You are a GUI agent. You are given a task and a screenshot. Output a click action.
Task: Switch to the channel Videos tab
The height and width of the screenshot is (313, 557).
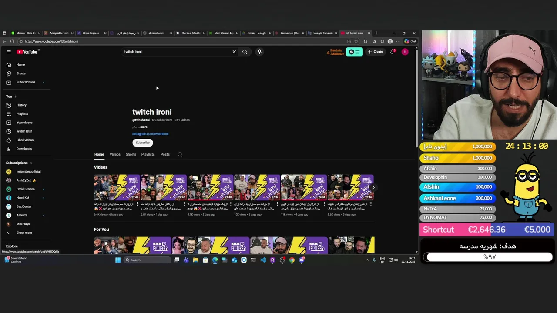click(x=115, y=154)
